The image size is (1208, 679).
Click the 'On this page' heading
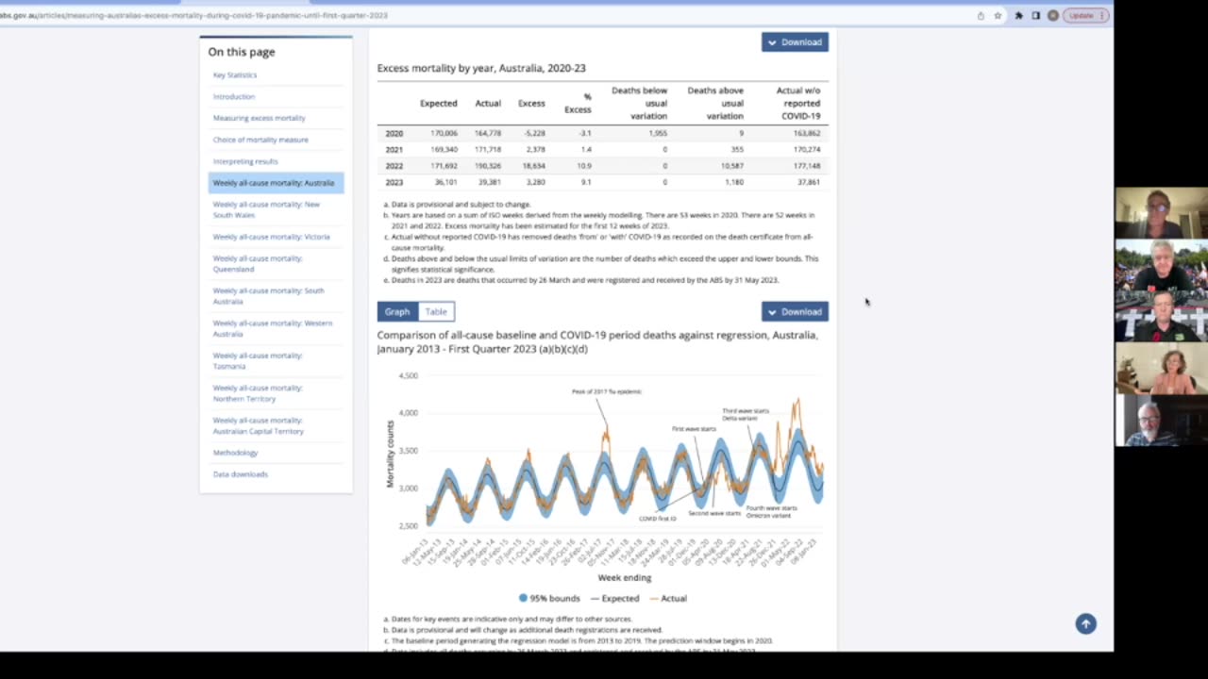click(x=242, y=52)
